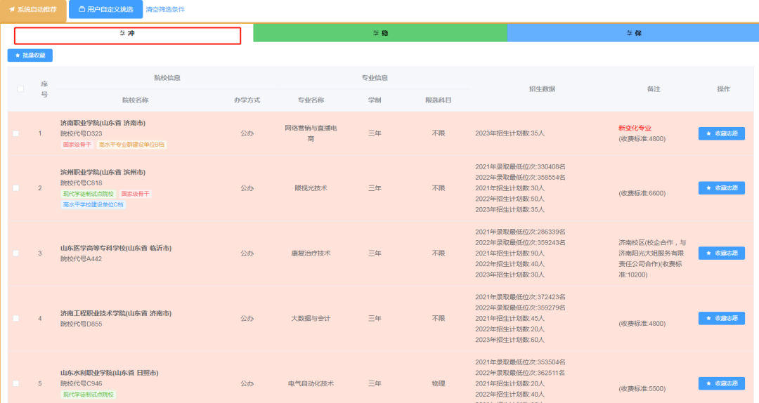Viewport: 759px width, 403px height.
Task: Tick the checkbox for 山东水利职业学院
Action: pyautogui.click(x=16, y=383)
